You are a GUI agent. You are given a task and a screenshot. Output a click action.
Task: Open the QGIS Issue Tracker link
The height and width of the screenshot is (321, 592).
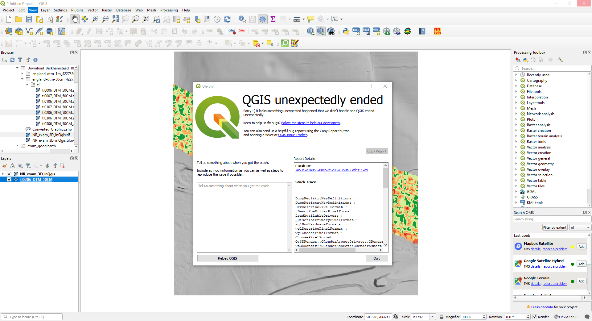point(293,135)
